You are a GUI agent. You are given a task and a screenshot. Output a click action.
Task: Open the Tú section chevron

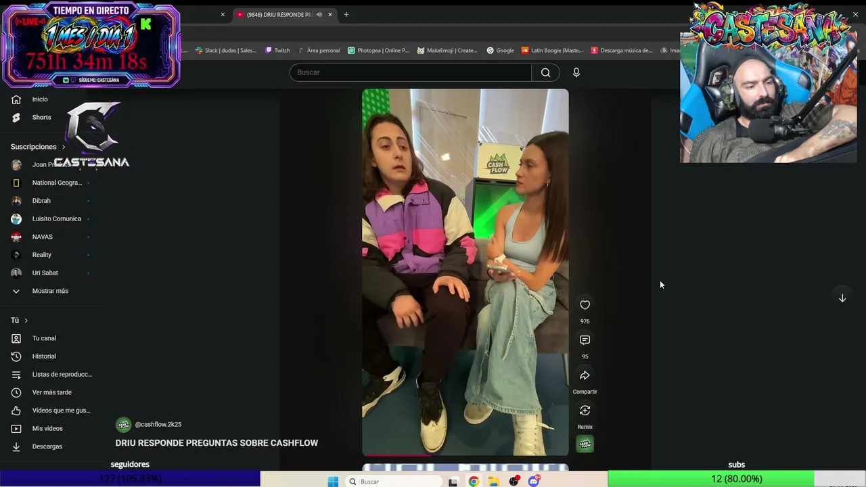26,321
